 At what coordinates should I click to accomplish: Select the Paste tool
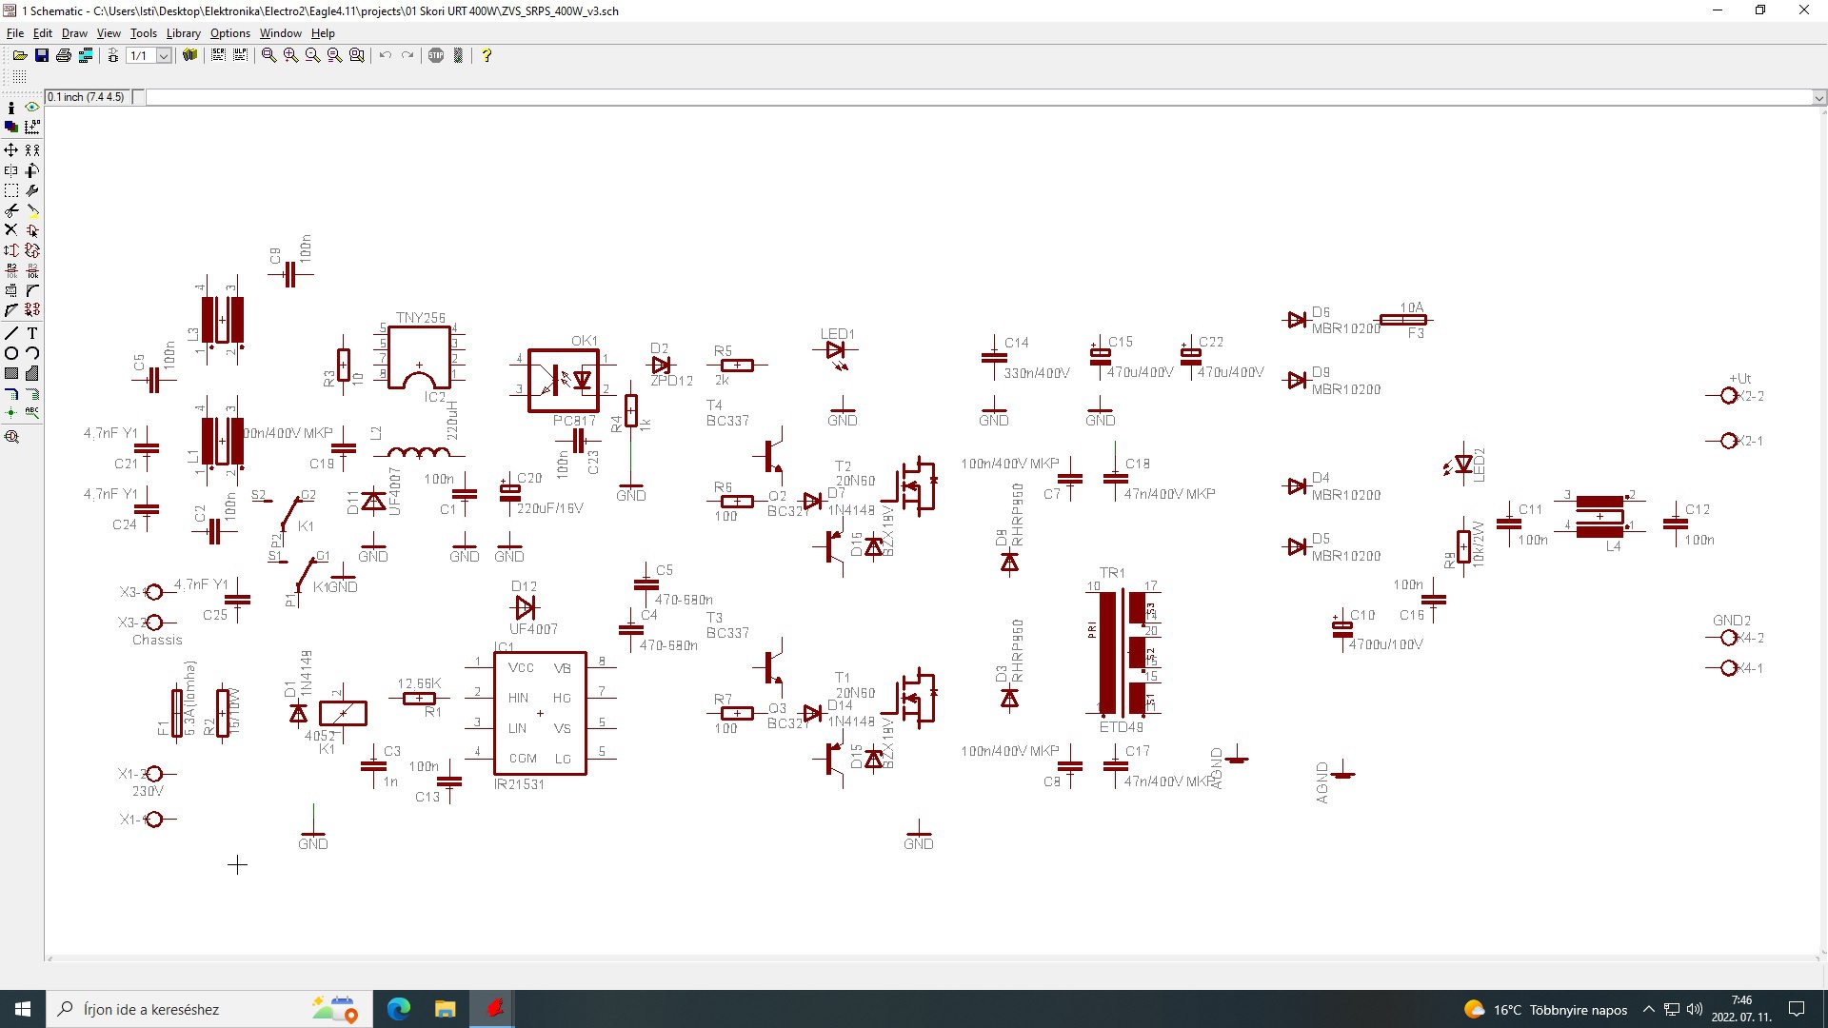point(32,210)
